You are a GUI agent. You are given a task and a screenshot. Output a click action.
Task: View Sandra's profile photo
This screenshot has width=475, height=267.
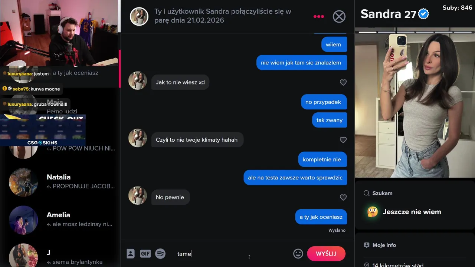[x=415, y=106]
